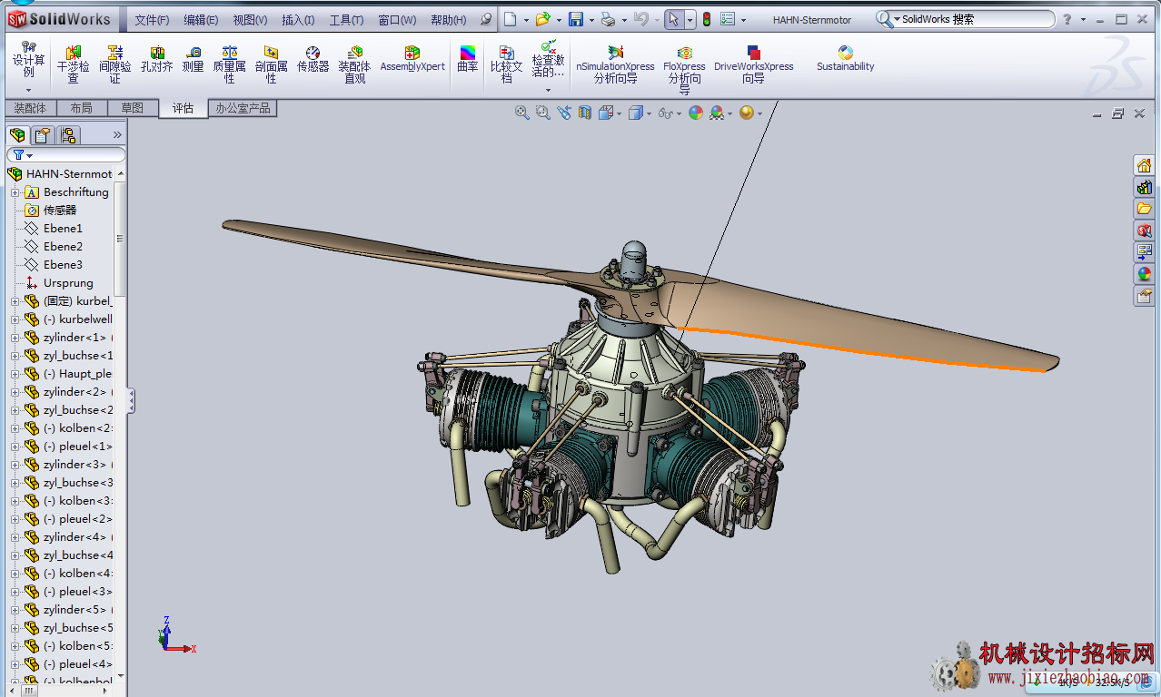1161x697 pixels.
Task: Open the filter dropdown in the feature tree
Action: (30, 156)
